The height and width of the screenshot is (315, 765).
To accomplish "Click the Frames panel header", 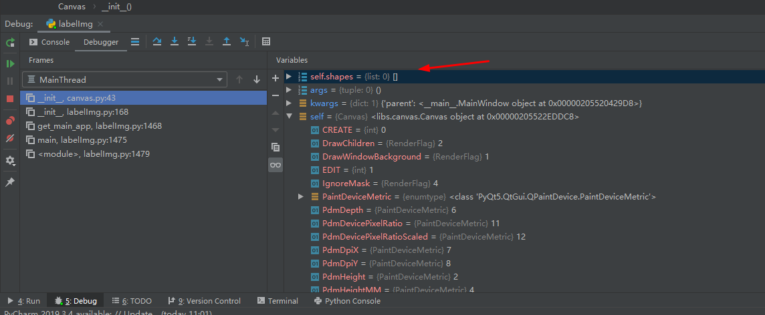I will pyautogui.click(x=41, y=60).
